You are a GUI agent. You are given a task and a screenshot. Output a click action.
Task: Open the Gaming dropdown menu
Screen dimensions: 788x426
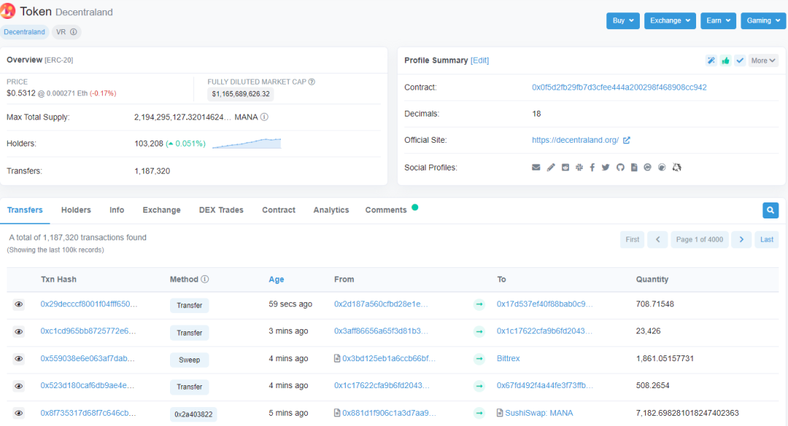(762, 21)
